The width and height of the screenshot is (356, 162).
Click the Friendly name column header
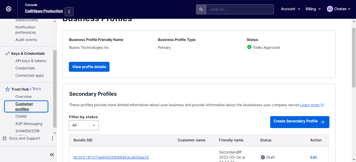click(x=231, y=140)
